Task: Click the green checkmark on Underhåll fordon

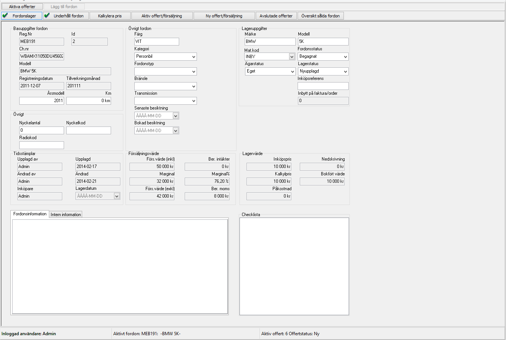Action: (47, 16)
